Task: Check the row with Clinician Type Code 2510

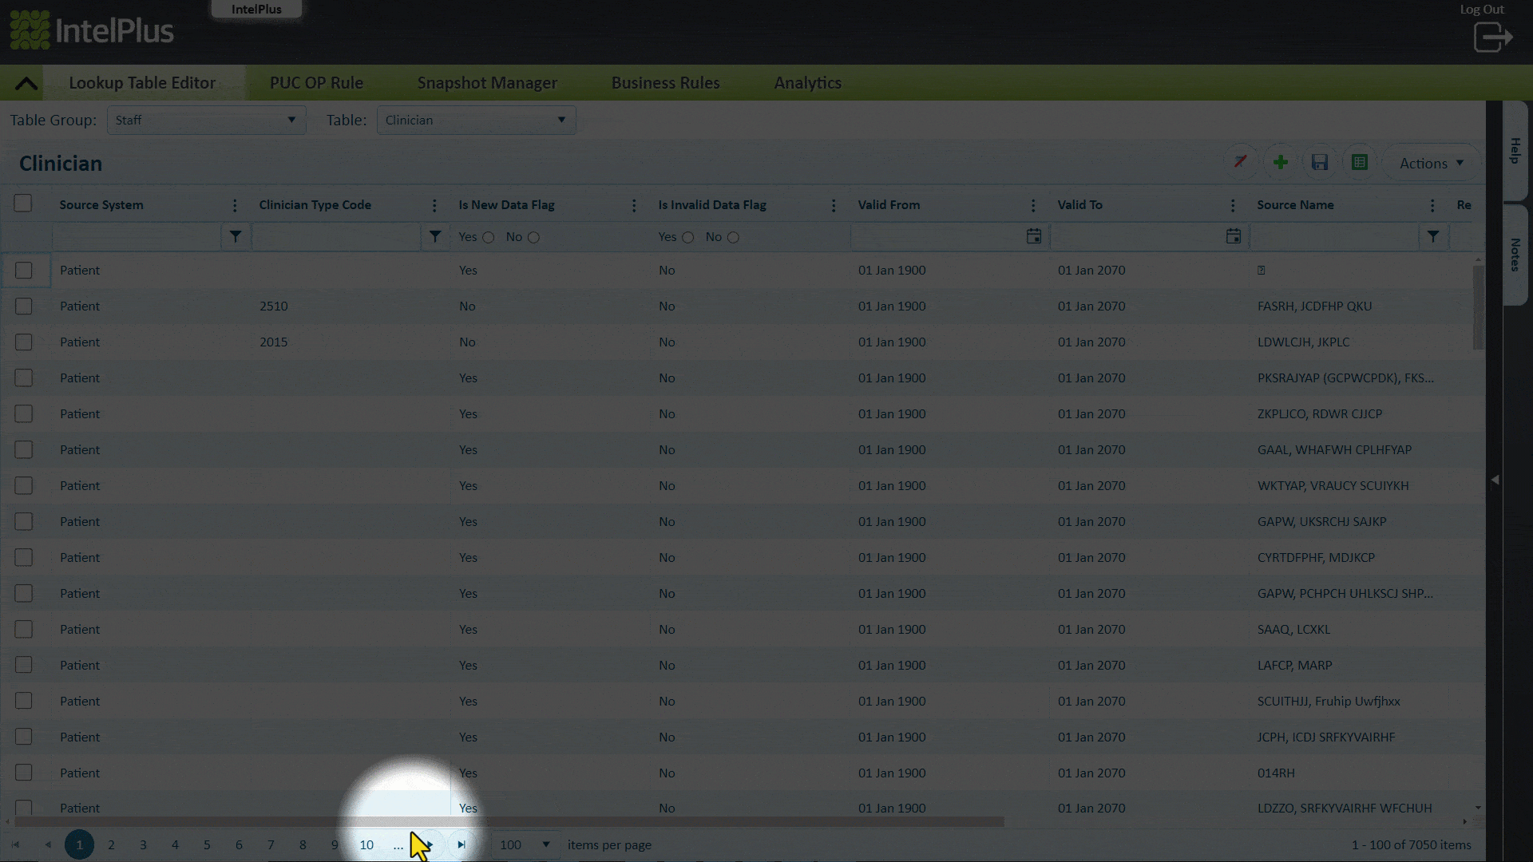Action: pyautogui.click(x=24, y=306)
